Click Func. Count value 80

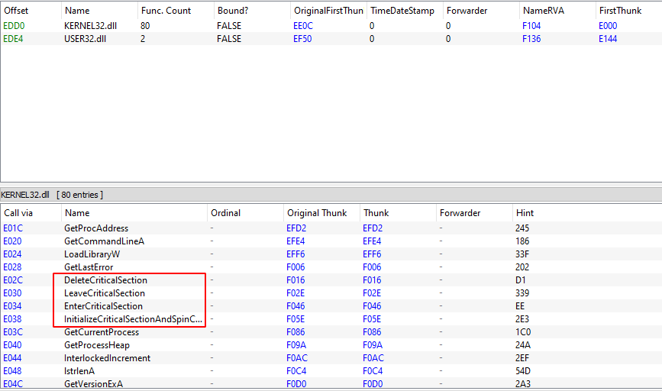(145, 26)
